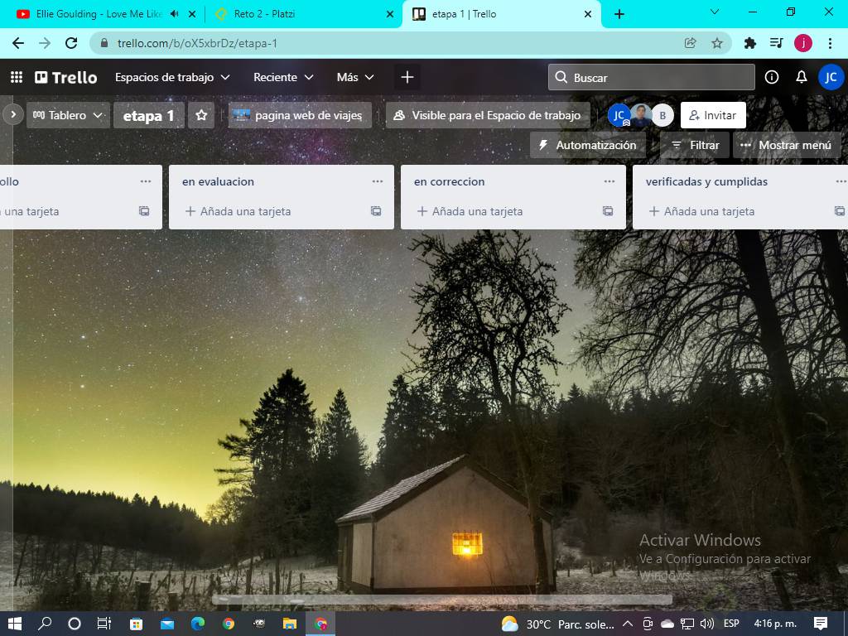This screenshot has width=848, height=636.
Task: Show hidden system tray icons
Action: (x=628, y=624)
